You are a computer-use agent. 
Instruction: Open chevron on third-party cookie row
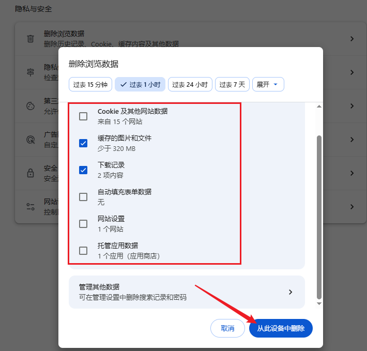(352, 106)
